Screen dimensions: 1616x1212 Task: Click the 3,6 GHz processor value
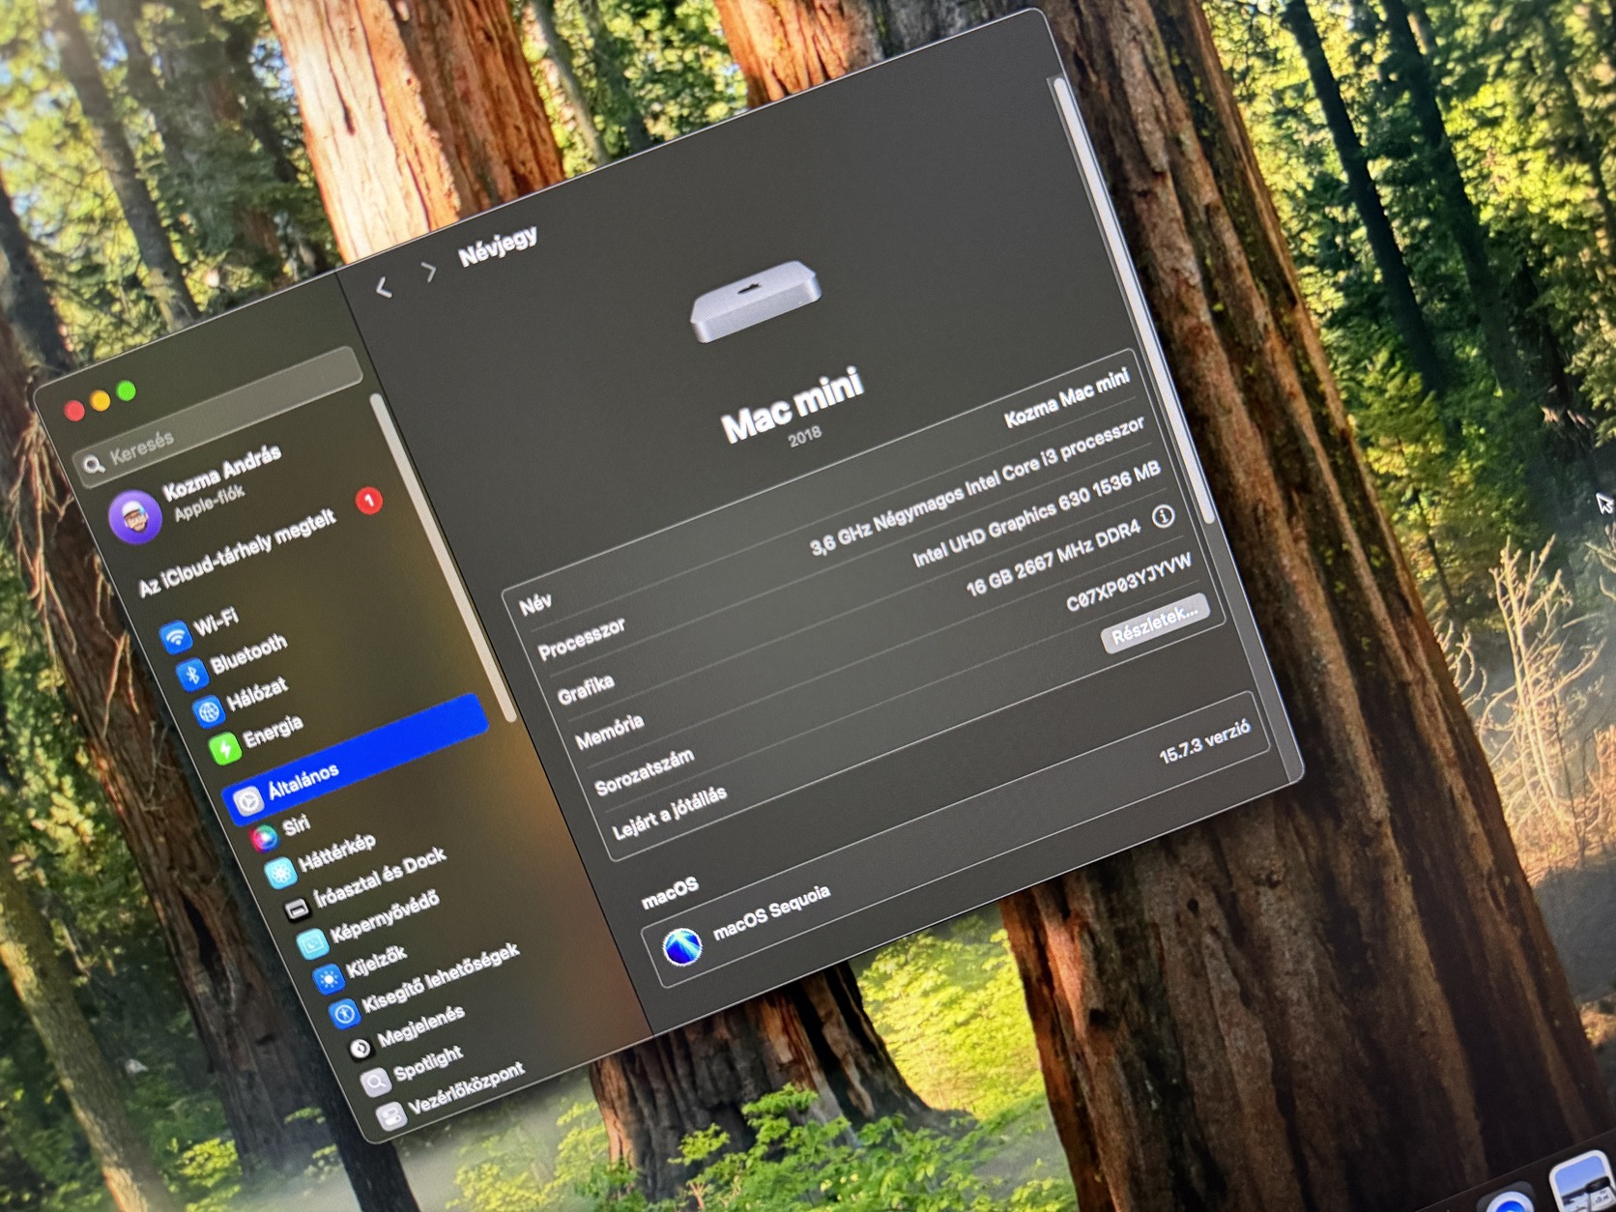977,486
